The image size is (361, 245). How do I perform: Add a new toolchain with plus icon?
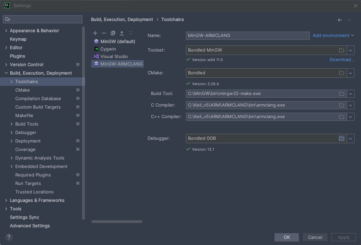(x=95, y=33)
